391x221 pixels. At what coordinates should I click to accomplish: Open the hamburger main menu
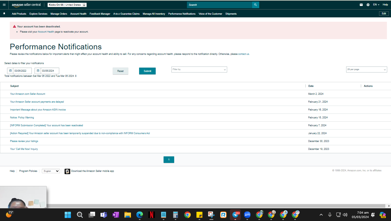[x=4, y=5]
